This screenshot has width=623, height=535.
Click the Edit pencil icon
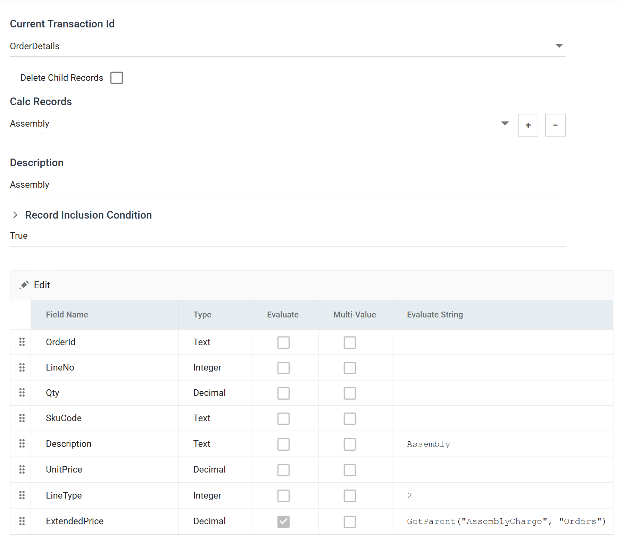[24, 285]
